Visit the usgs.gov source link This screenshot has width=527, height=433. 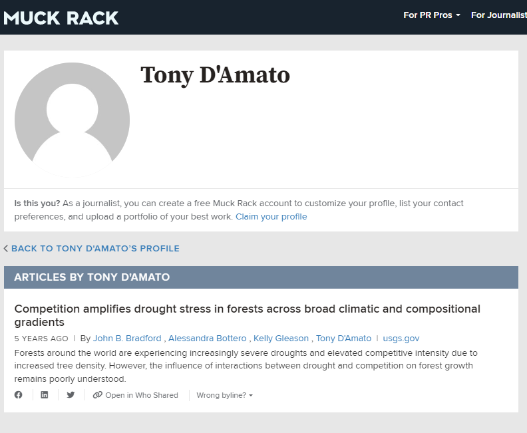[401, 339]
